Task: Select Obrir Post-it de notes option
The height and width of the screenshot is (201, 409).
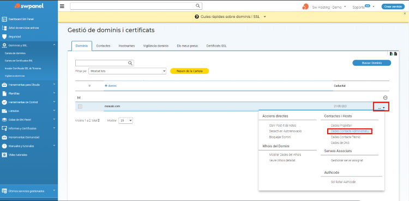Action: click(x=282, y=125)
